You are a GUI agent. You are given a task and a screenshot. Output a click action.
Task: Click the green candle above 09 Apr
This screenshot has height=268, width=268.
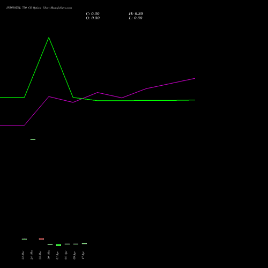(76, 244)
